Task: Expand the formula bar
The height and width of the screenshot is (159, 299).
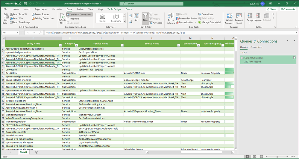Action: point(296,33)
